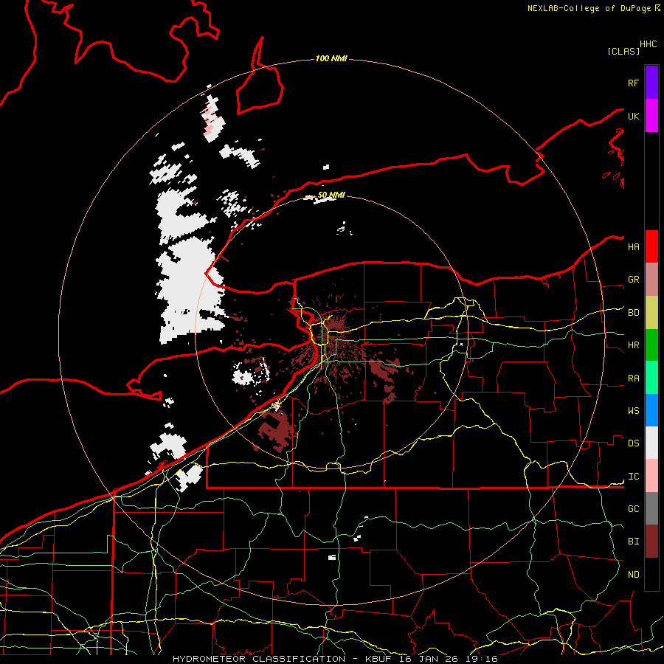Click the RA light green legend swatch
664x664 pixels.
click(651, 378)
